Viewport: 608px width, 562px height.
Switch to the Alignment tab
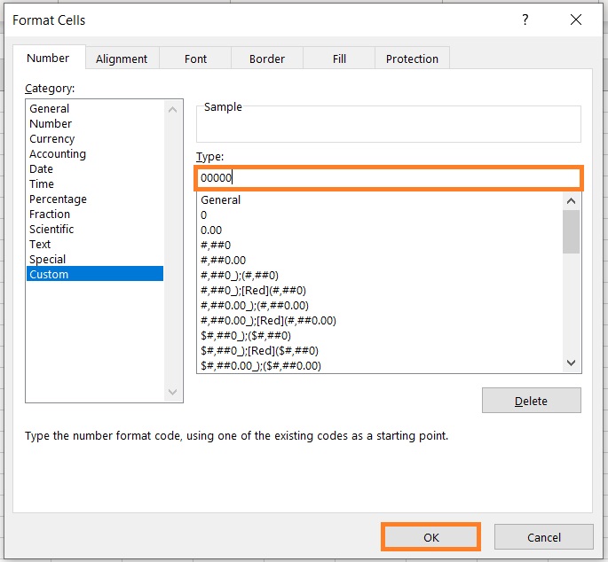122,59
